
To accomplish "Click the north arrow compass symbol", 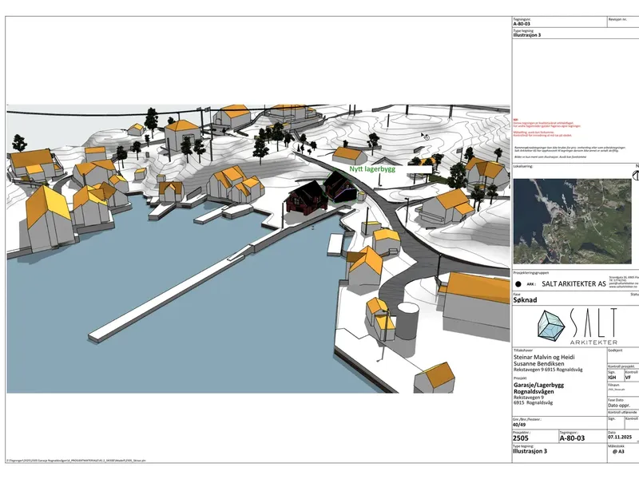I will [636, 176].
